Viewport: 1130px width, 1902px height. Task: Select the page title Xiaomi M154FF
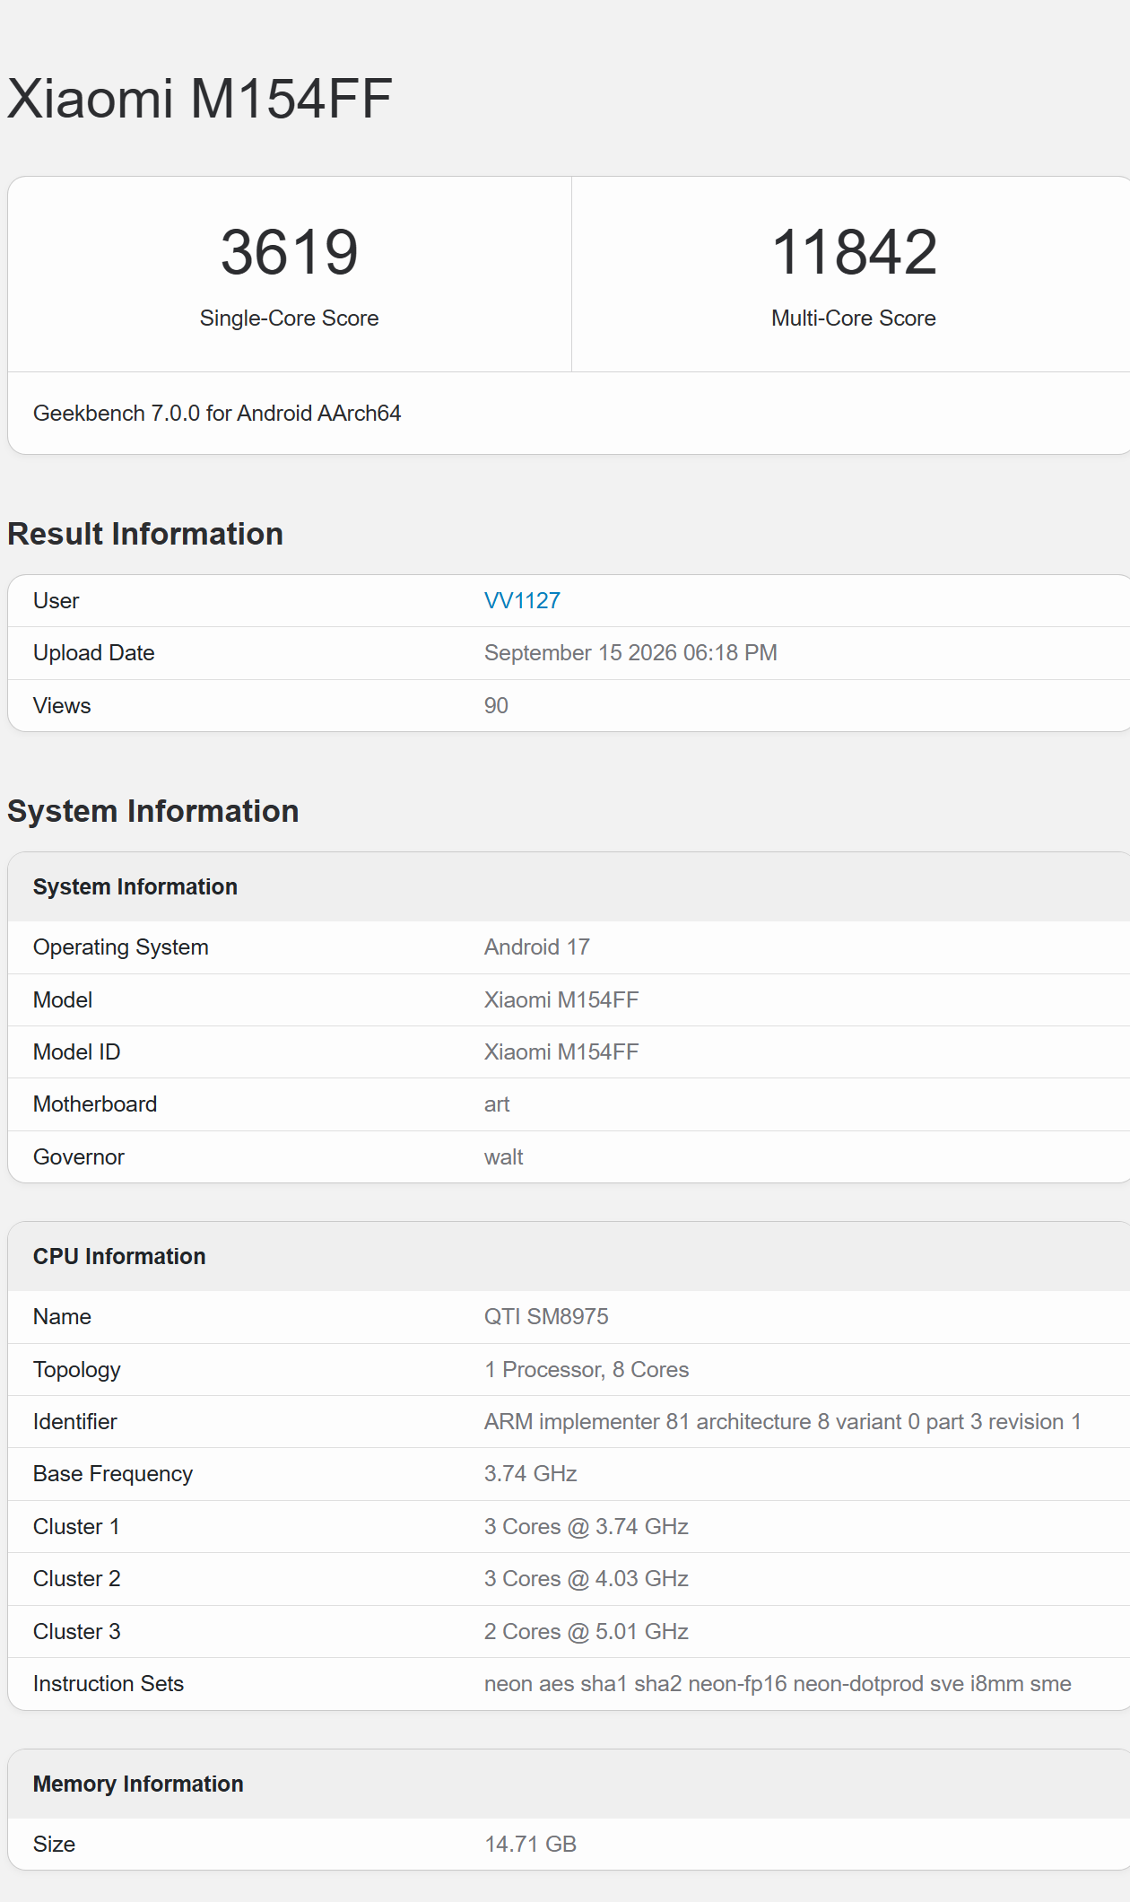(x=200, y=98)
